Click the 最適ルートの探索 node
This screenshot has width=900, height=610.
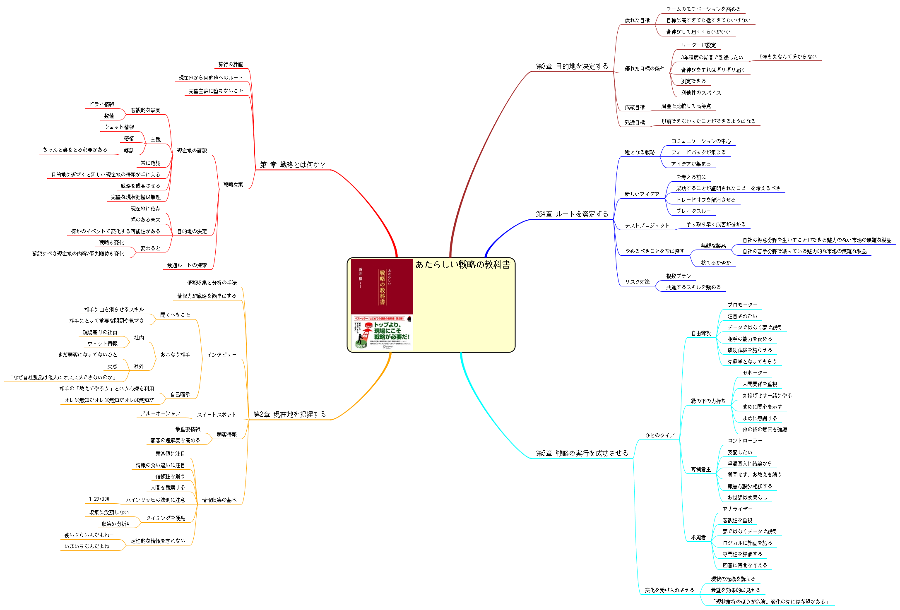[187, 265]
